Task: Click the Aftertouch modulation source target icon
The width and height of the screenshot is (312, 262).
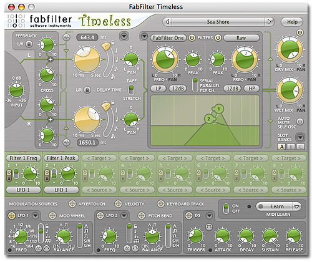Action: (72, 204)
